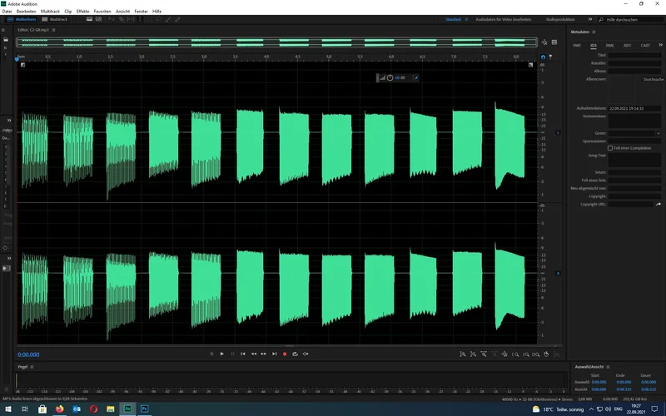Click the Stop button in transport
This screenshot has width=666, height=416.
[211, 354]
